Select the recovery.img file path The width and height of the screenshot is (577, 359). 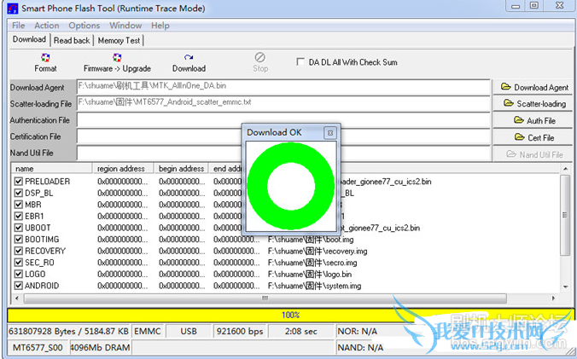[318, 252]
